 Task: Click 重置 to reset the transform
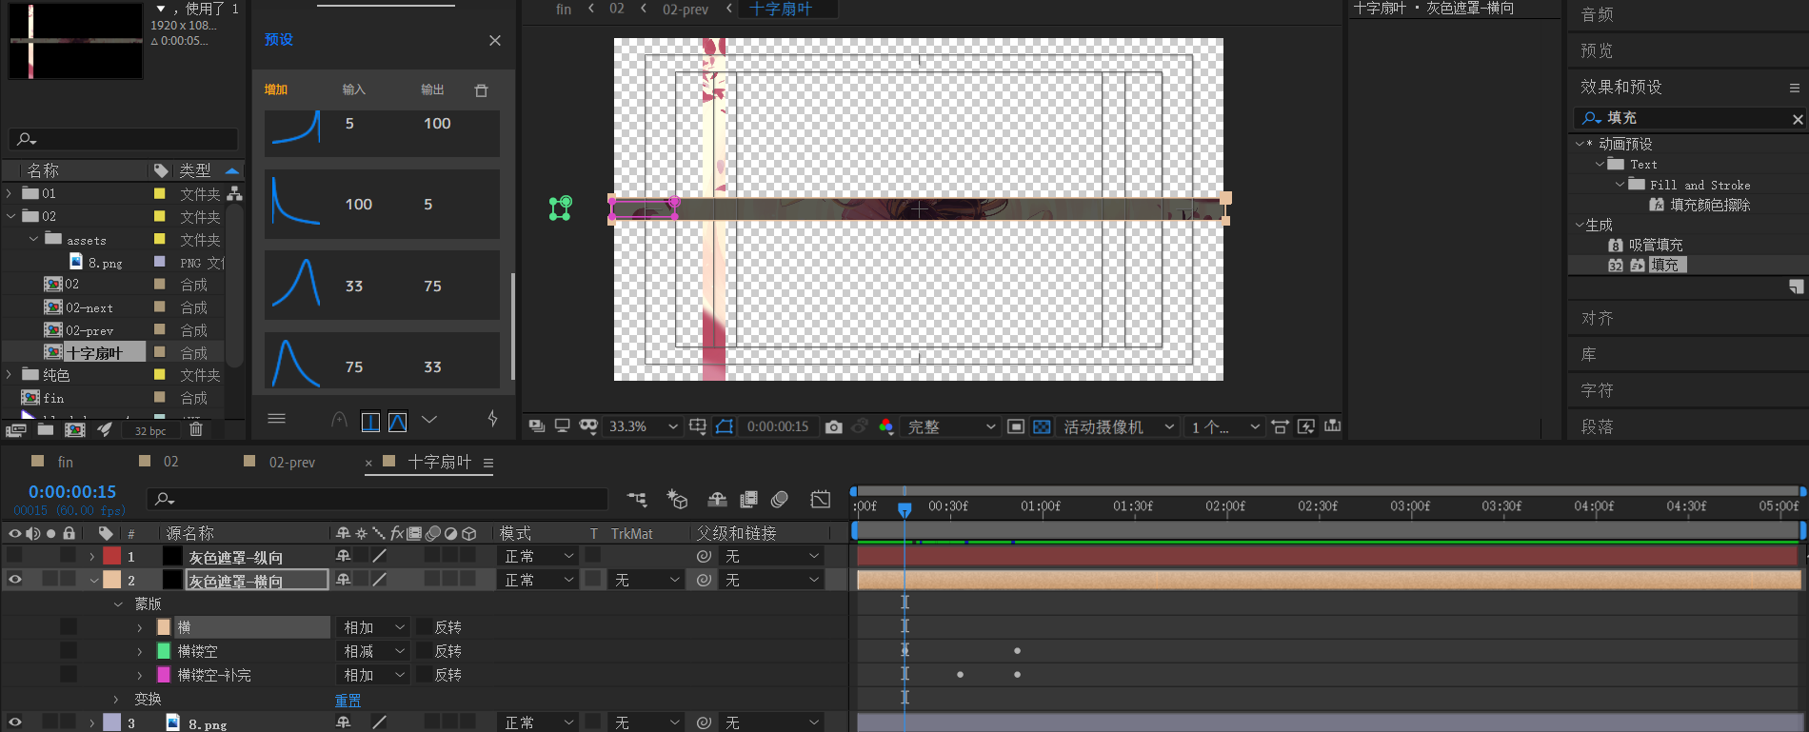pyautogui.click(x=348, y=700)
